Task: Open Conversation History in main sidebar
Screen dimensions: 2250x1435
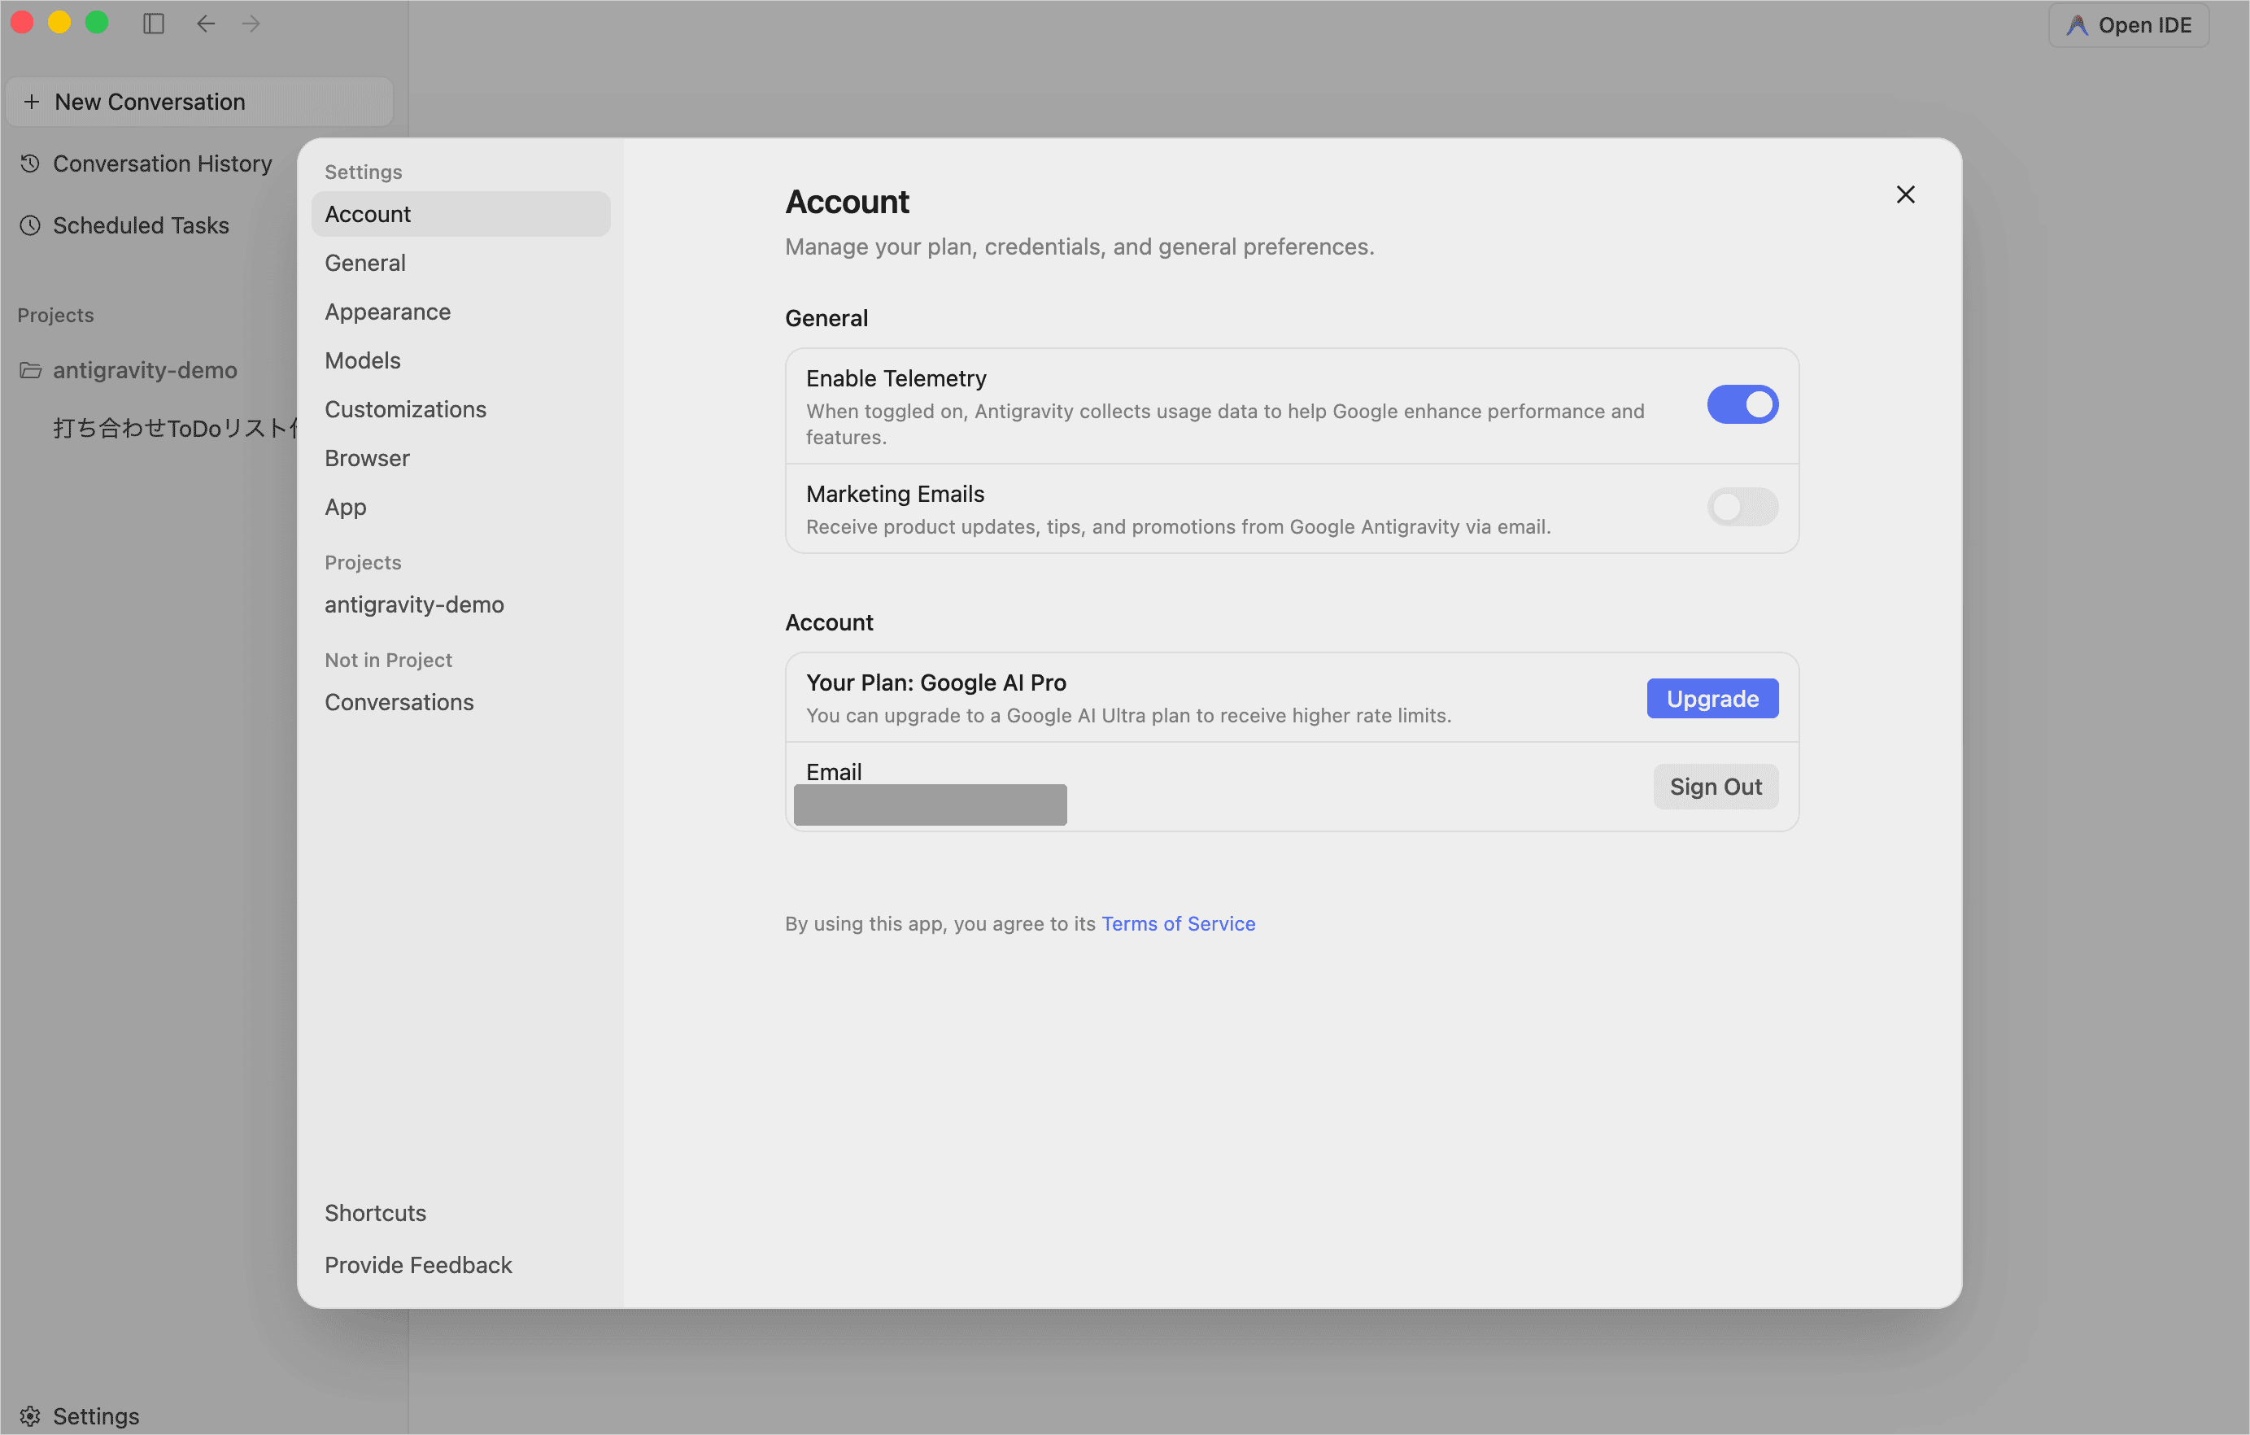Action: [x=162, y=164]
